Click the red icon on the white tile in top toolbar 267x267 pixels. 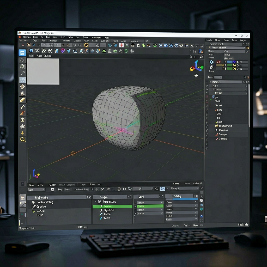[122, 45]
